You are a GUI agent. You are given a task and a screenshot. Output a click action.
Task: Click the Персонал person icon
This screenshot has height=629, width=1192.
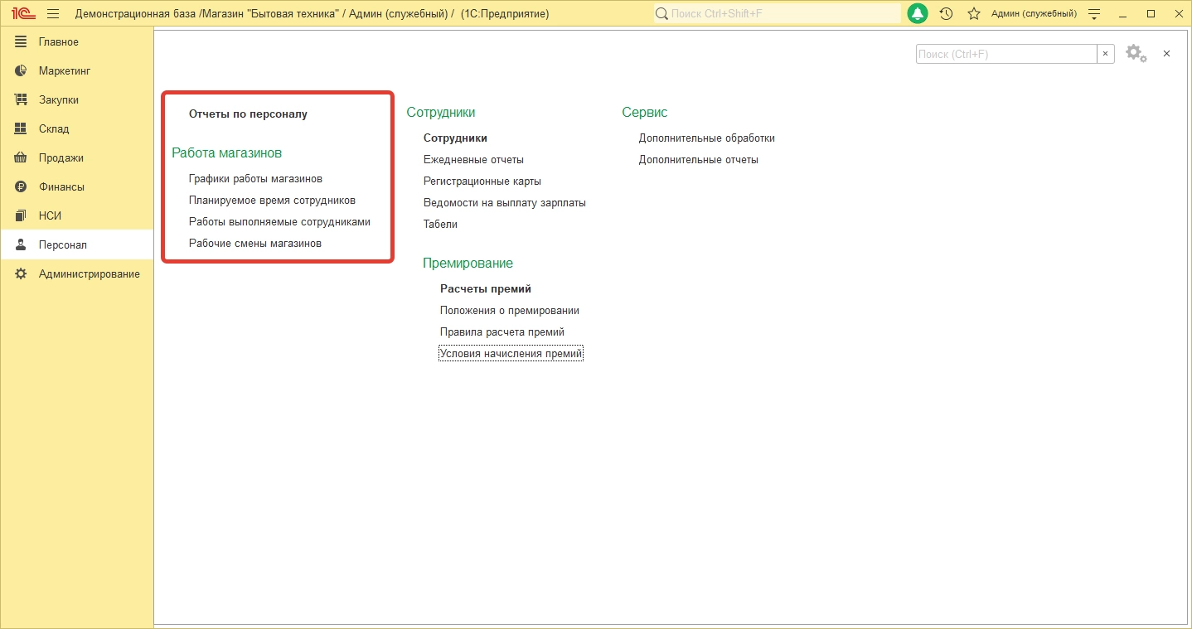[x=21, y=245]
